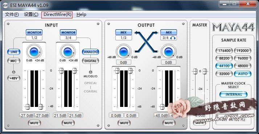Open the 文件(F) menu
The image size is (259, 134).
click(x=12, y=14)
